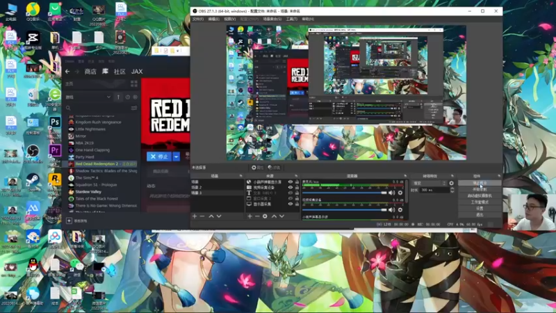Switch to Steam 社区 tab

[x=120, y=72]
